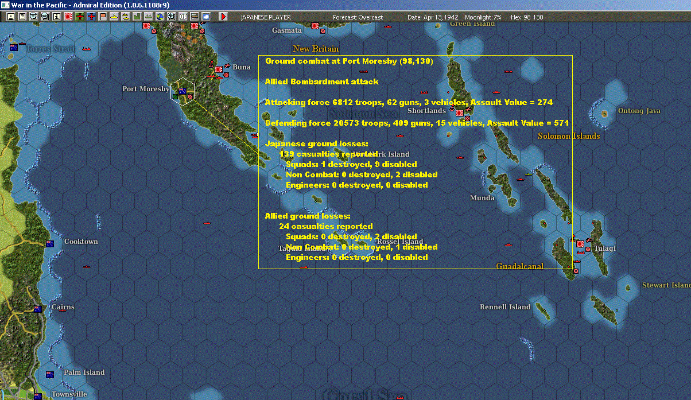Click the bubble icon beside the document-list icon
The height and width of the screenshot is (400, 691).
tap(33, 17)
